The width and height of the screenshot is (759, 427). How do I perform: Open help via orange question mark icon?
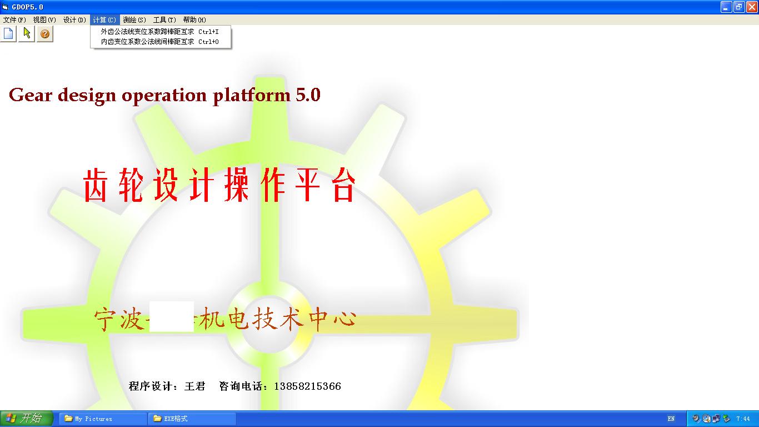point(45,33)
